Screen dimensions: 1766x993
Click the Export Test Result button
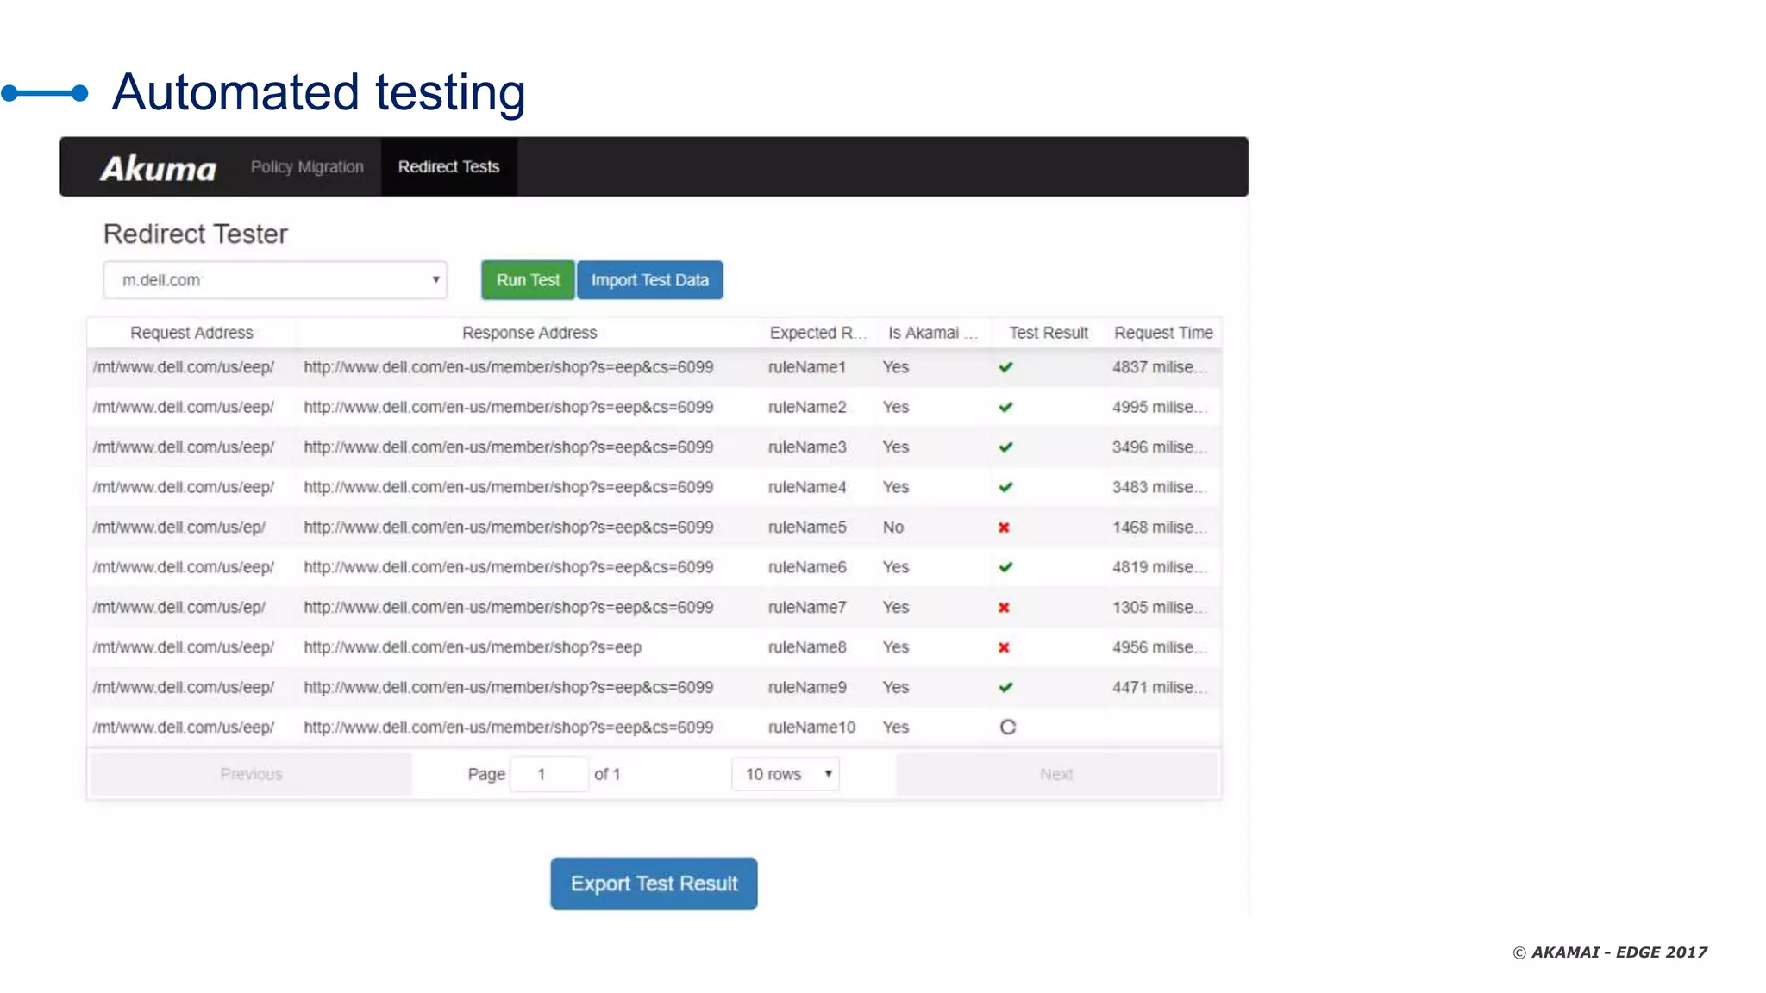pyautogui.click(x=654, y=884)
